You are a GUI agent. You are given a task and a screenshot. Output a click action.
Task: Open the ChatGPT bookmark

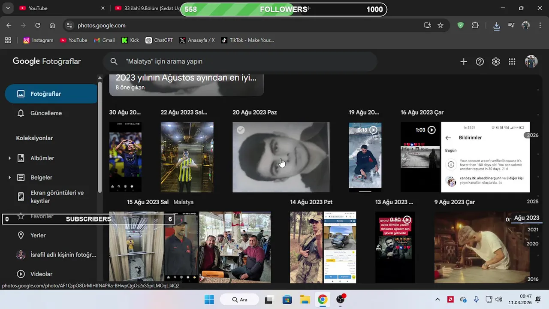(x=159, y=40)
